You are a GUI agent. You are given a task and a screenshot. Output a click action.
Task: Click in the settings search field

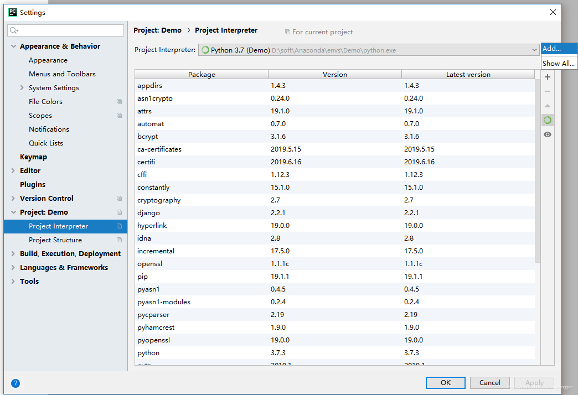click(x=66, y=30)
